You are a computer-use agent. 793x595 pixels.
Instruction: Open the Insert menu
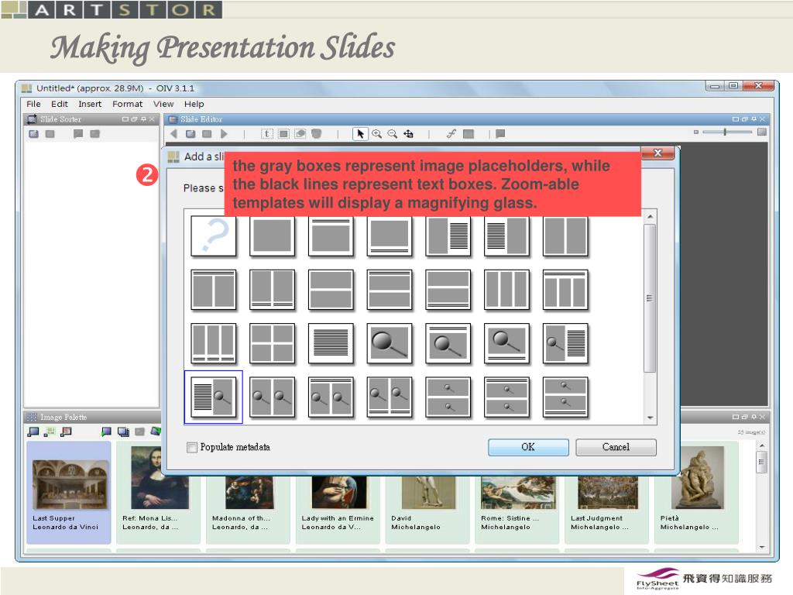point(90,104)
